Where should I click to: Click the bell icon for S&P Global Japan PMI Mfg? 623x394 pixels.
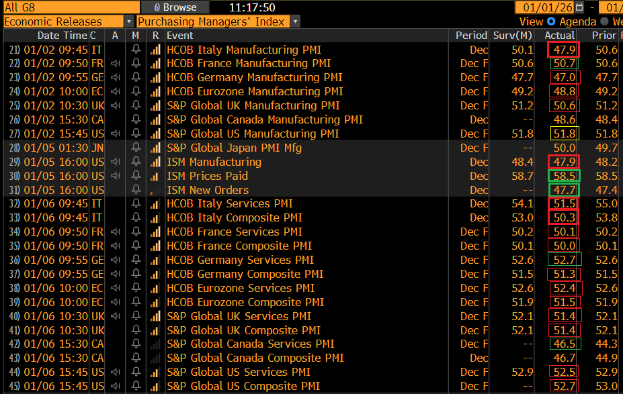click(136, 148)
